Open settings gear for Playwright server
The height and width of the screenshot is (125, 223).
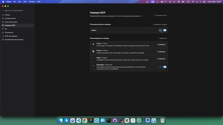point(160,67)
